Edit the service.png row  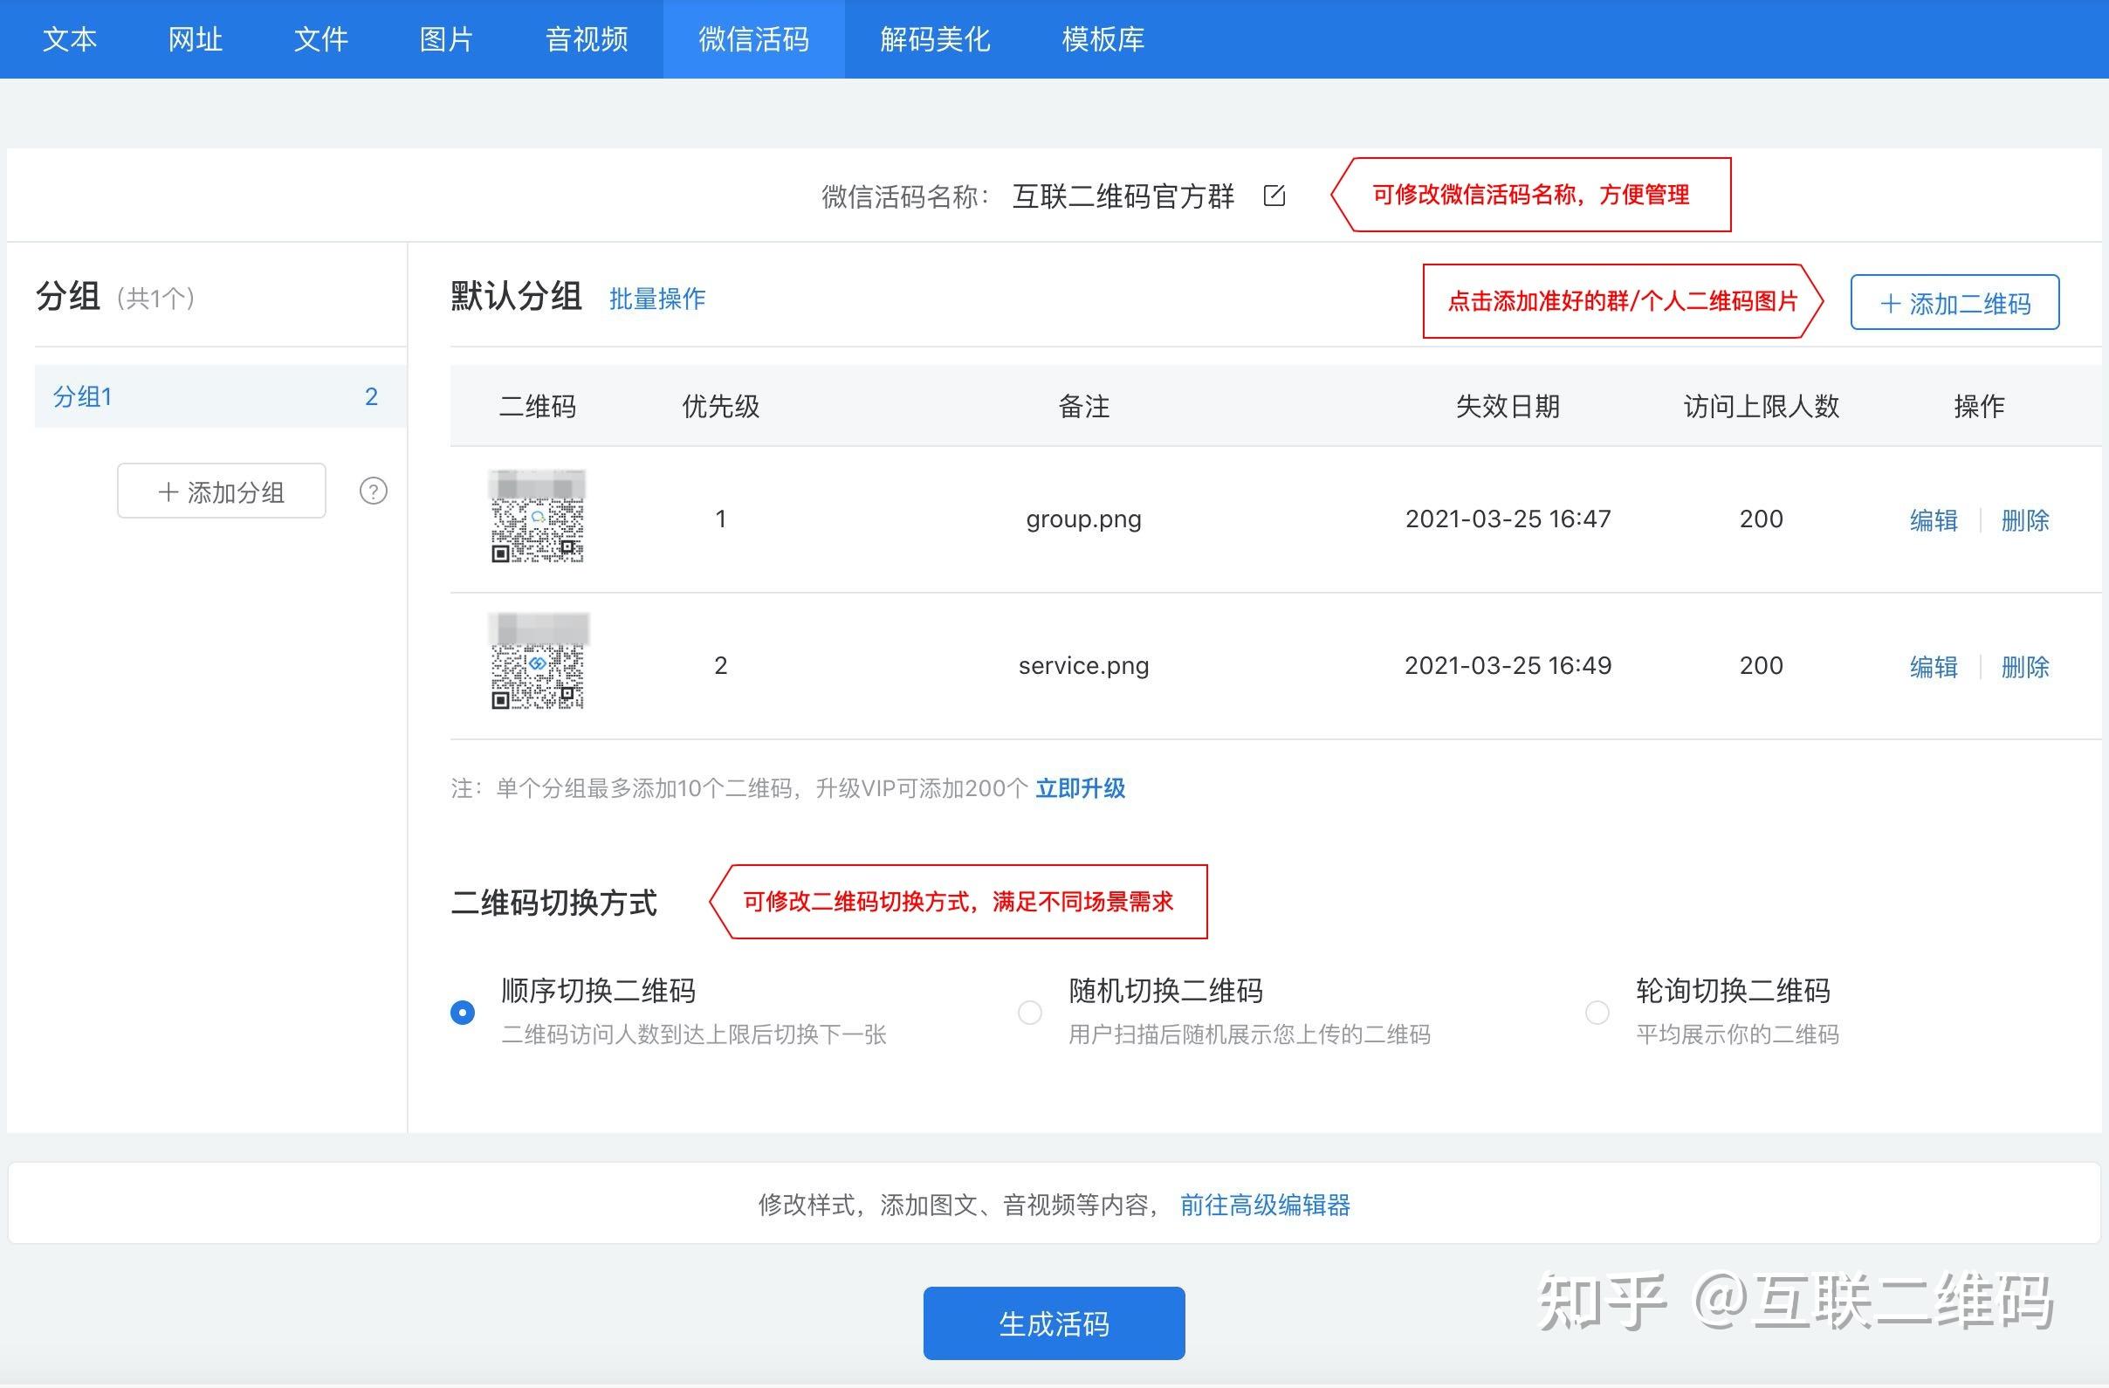coord(1934,666)
